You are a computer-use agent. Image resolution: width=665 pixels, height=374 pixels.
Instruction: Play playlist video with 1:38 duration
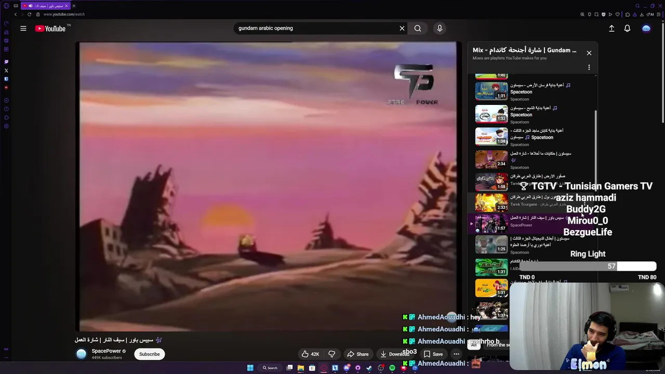[491, 137]
